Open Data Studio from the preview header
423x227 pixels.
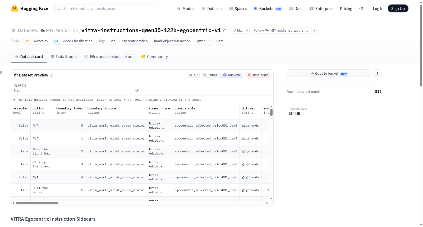[x=258, y=75]
